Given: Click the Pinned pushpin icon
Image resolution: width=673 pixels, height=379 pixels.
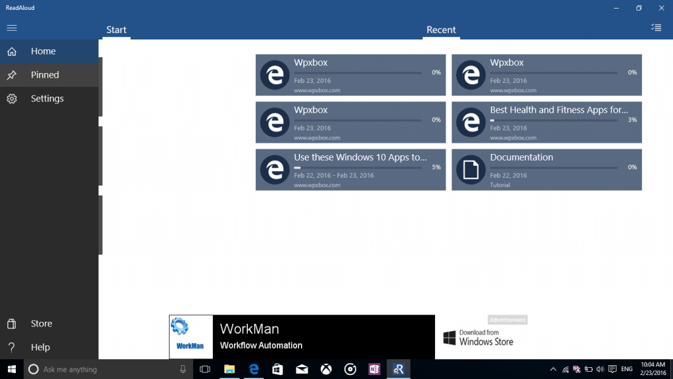Looking at the screenshot, I should 12,75.
